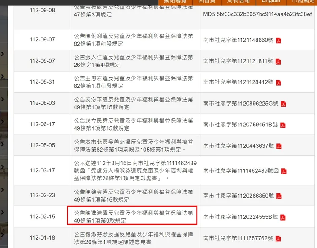Open announcement 公告陳進濤違反兒童及少年福利與權益保障法
The height and width of the screenshot is (248, 317).
[x=133, y=217]
